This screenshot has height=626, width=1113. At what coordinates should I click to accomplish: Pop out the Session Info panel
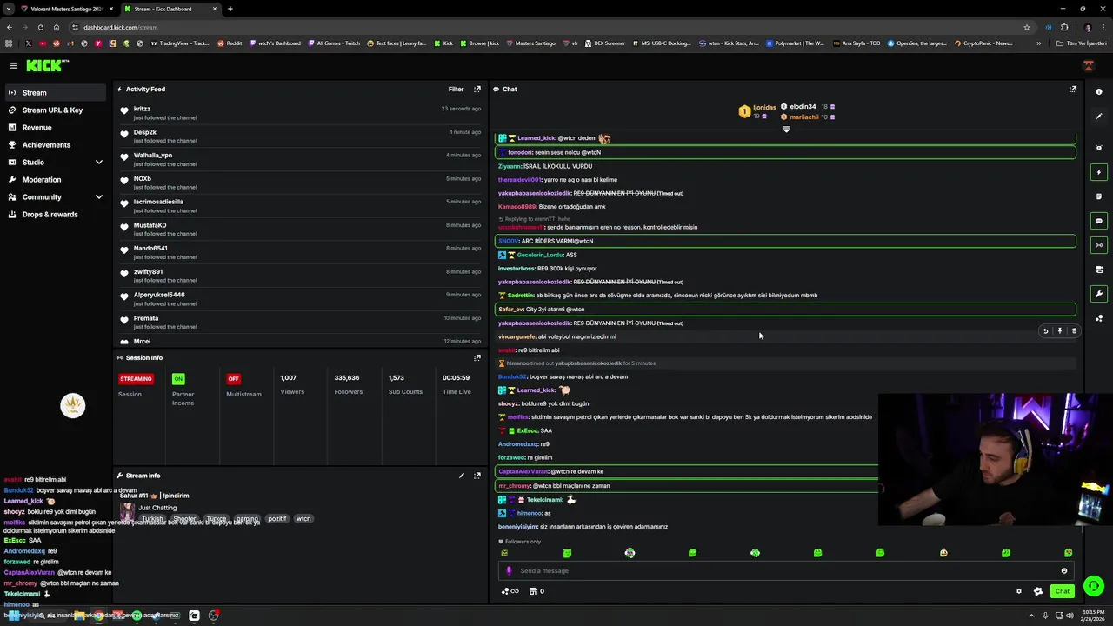tap(477, 357)
